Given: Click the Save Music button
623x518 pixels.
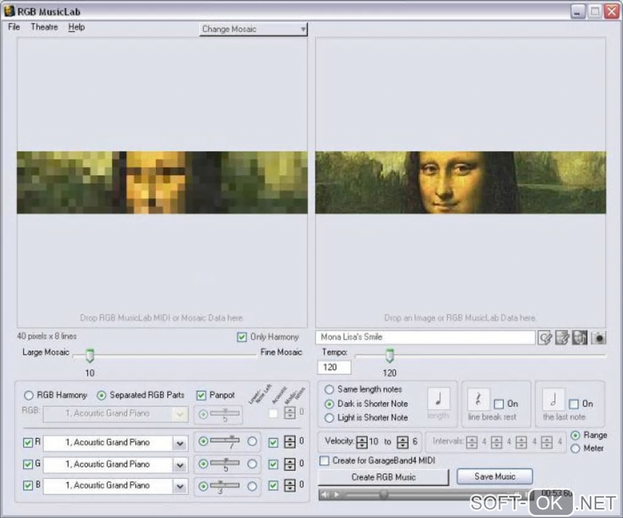Looking at the screenshot, I should (x=495, y=476).
